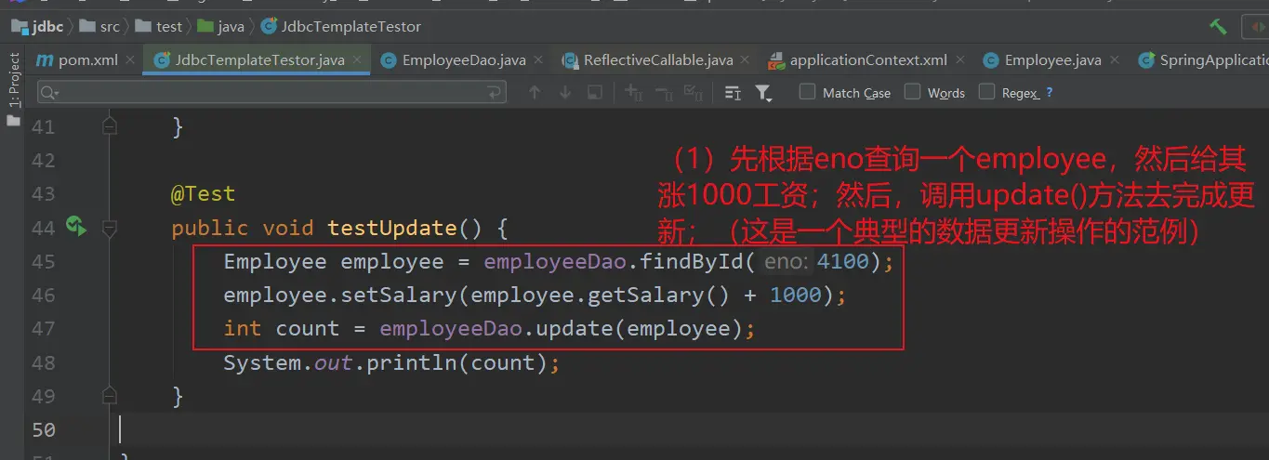Close the applicationContext.xml tab
The image size is (1269, 460).
(x=961, y=60)
